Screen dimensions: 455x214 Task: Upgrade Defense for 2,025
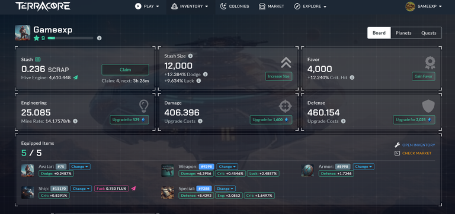[x=414, y=119]
